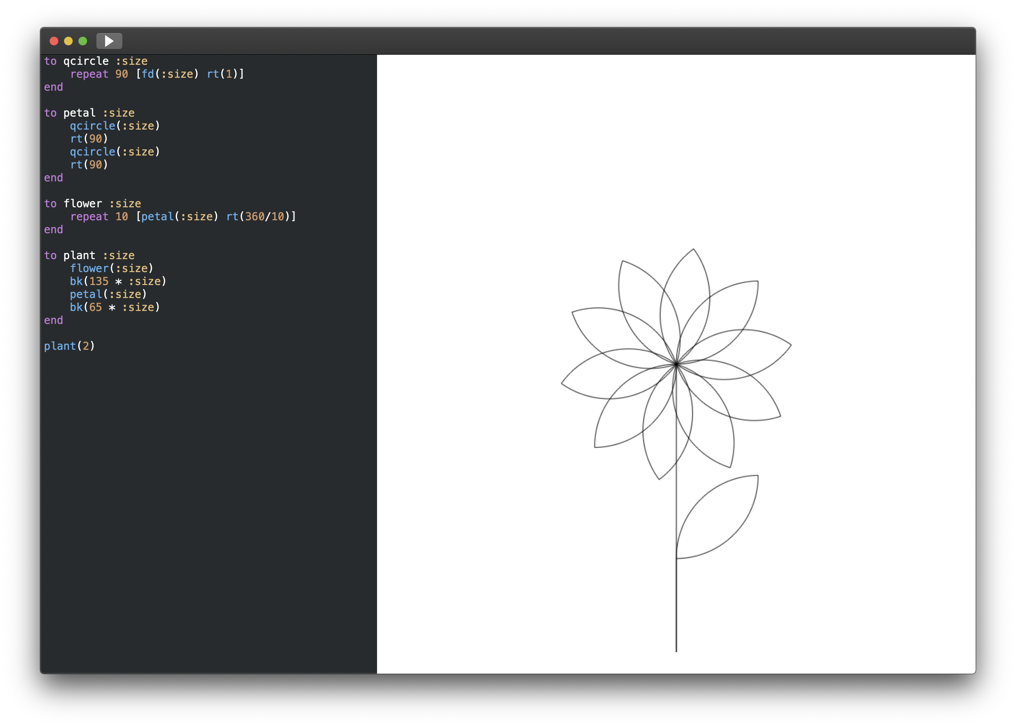Click the final 'end' of plant procedure

(53, 321)
